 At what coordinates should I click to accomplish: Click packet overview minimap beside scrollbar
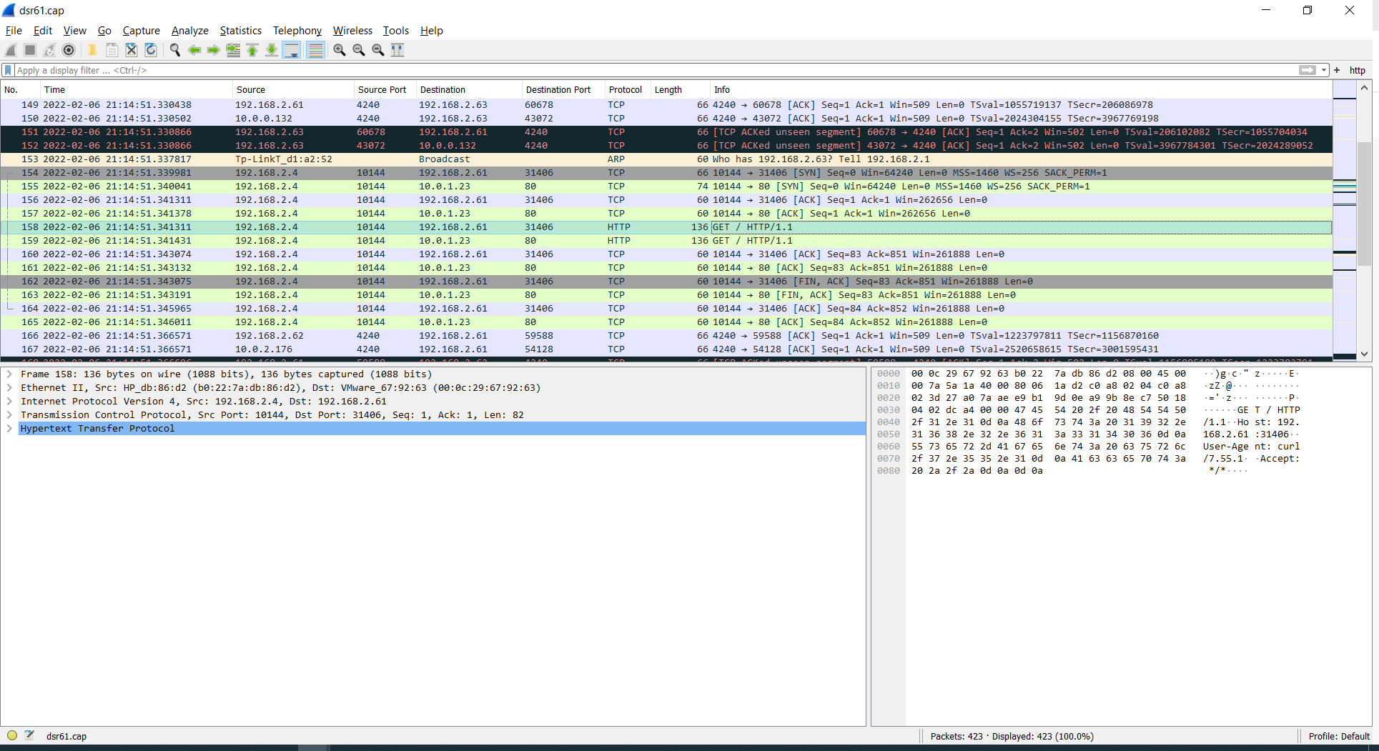point(1345,222)
